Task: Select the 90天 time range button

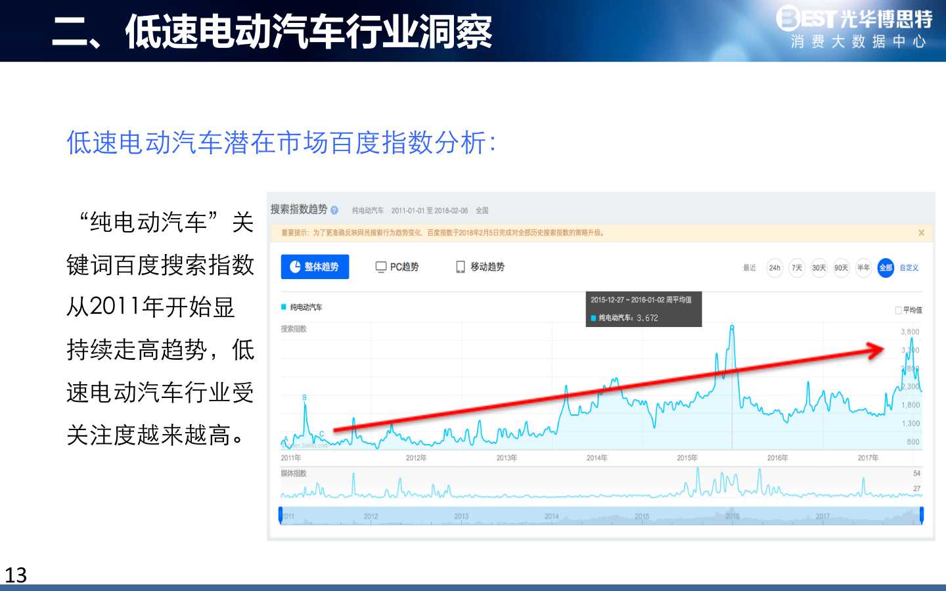Action: coord(841,267)
